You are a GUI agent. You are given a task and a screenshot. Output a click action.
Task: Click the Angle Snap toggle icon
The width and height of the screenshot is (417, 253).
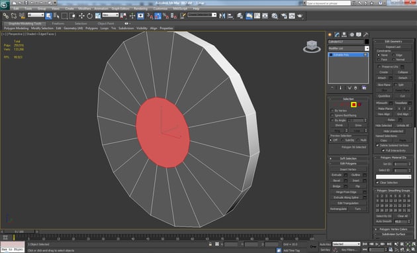point(158,16)
